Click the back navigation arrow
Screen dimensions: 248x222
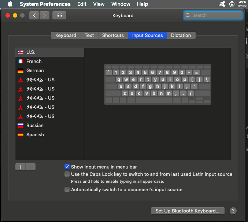(x=34, y=15)
